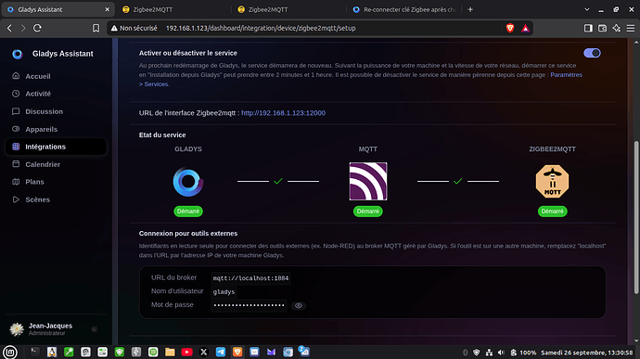Click the battery 100% indicator
This screenshot has width=640, height=359.
point(523,353)
